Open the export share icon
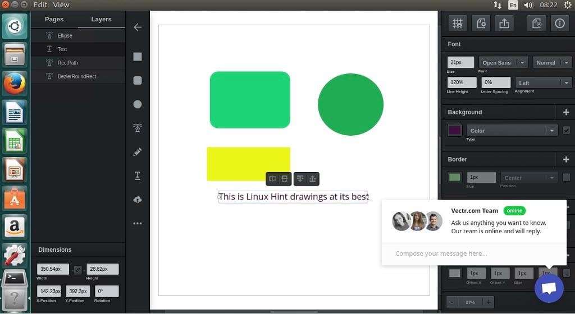This screenshot has height=314, width=575. pos(504,23)
